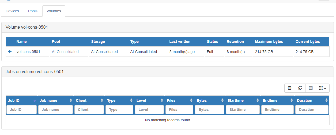Toggle card view for jobs table
Viewport: 336px width, 135px height.
[x=311, y=88]
